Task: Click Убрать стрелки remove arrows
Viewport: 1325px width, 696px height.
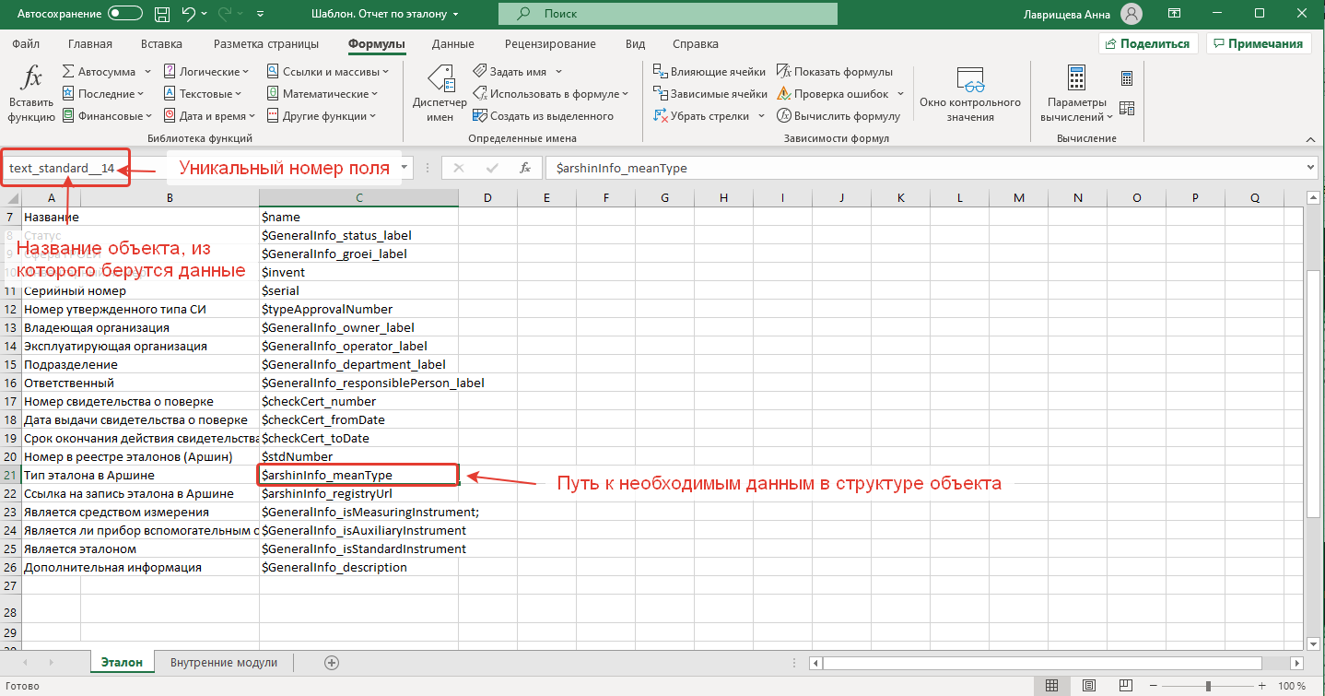Action: (x=702, y=116)
